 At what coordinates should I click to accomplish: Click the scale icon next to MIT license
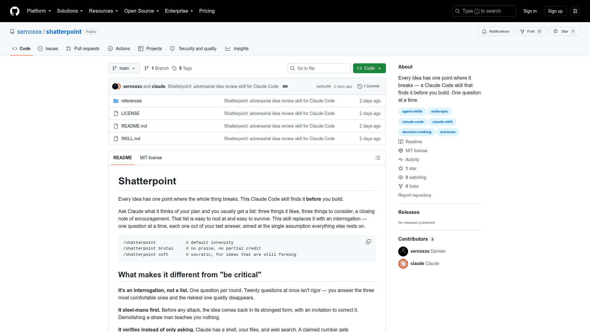(x=401, y=151)
